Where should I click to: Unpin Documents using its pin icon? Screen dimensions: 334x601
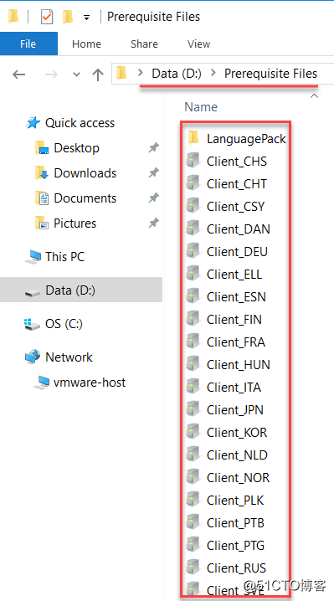(x=154, y=198)
